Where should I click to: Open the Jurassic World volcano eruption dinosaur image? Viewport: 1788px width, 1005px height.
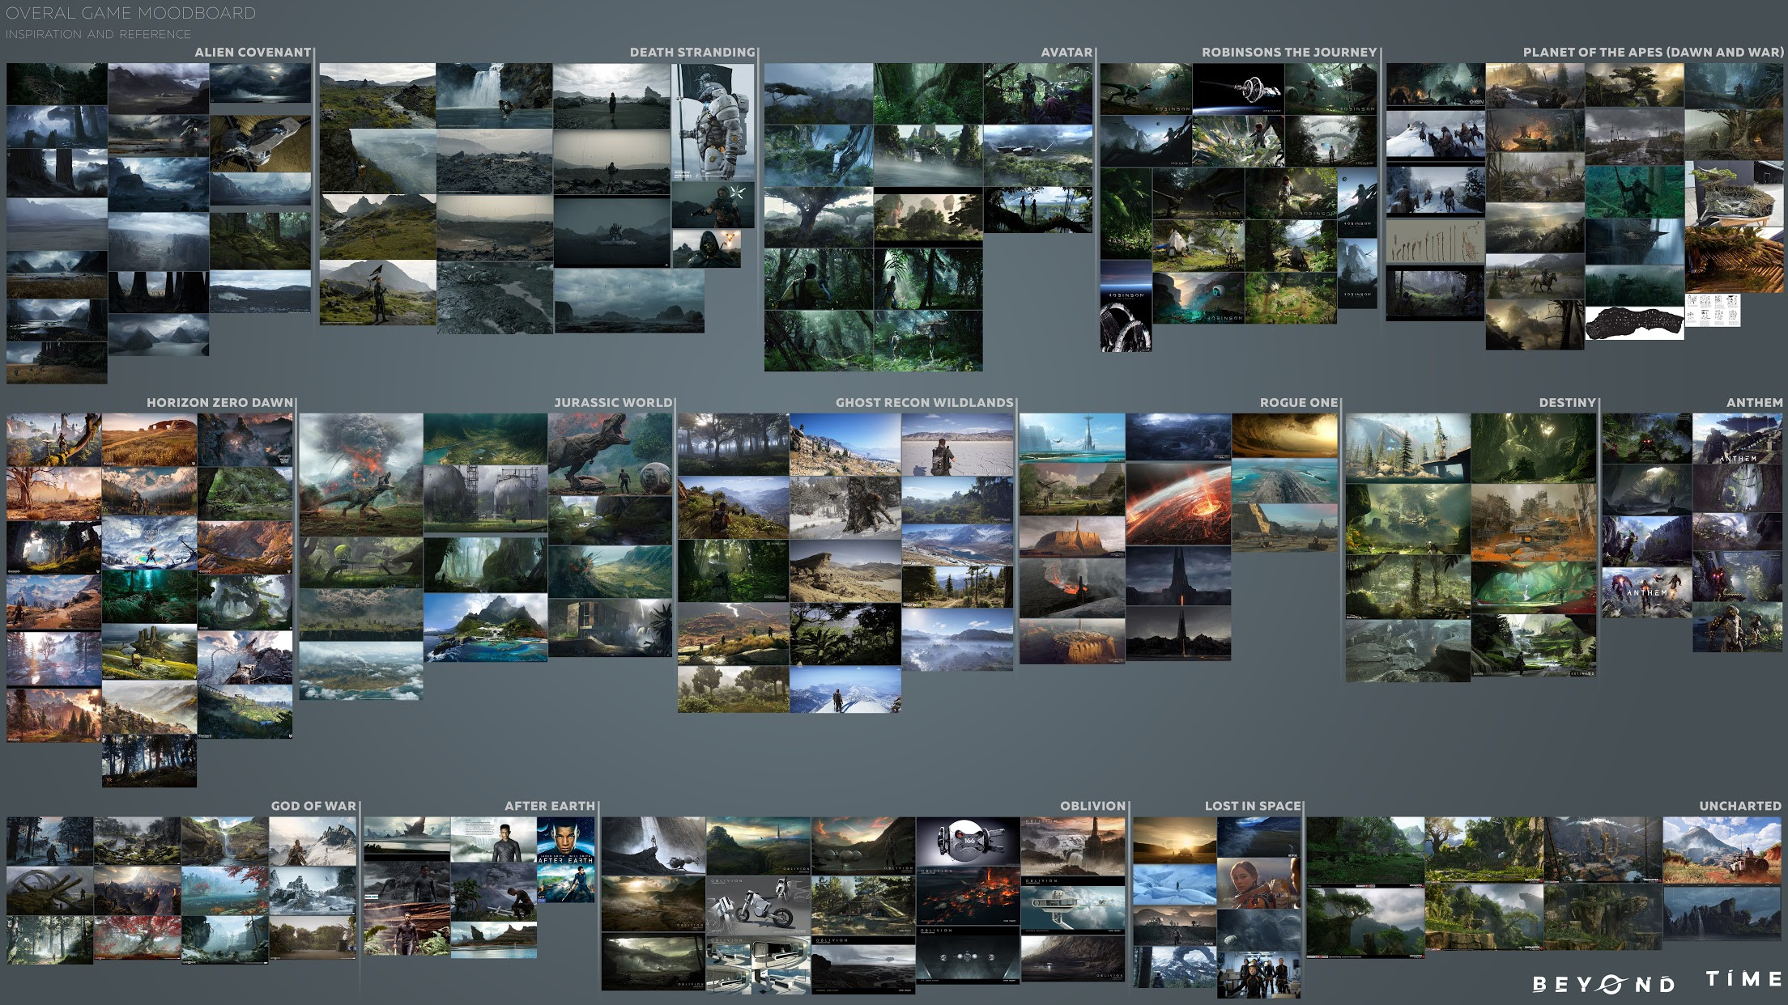point(360,474)
